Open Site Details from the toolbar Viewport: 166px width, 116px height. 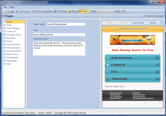tap(61, 11)
